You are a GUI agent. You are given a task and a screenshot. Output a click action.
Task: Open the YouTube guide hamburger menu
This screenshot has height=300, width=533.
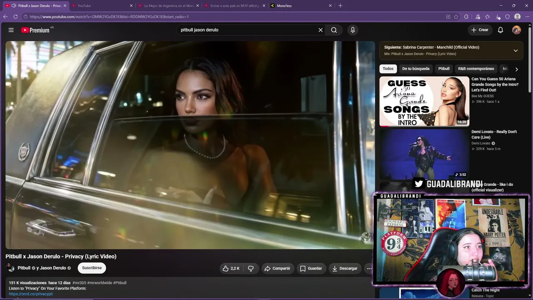[x=11, y=30]
